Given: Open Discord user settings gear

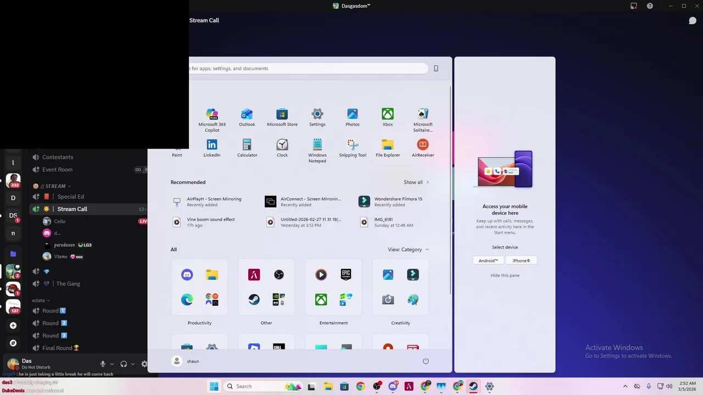Looking at the screenshot, I should (144, 364).
